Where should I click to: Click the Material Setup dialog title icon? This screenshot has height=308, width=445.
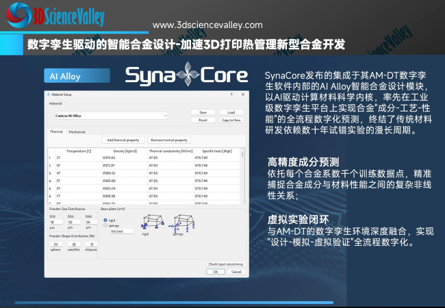click(48, 94)
